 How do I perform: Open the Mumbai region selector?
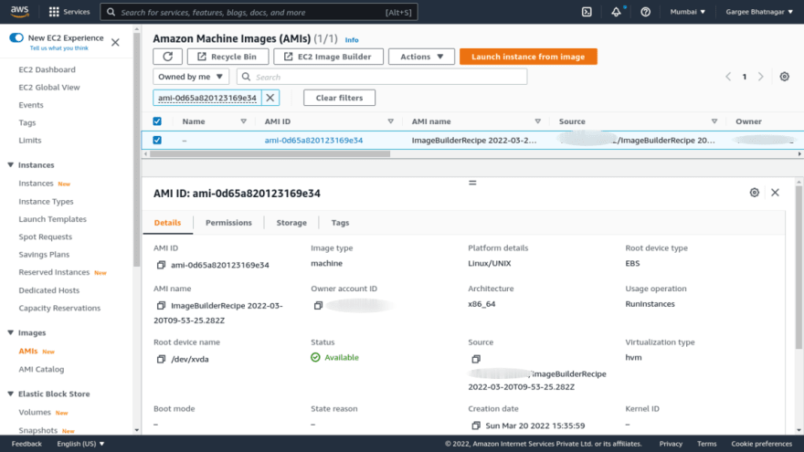tap(688, 12)
